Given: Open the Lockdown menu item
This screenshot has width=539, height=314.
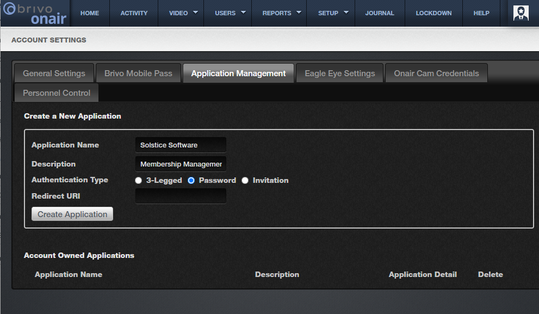Looking at the screenshot, I should point(434,13).
